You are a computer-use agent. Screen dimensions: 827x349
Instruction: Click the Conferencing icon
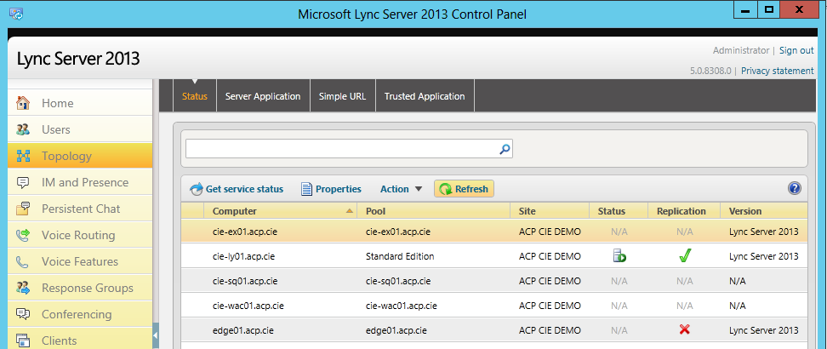[23, 315]
